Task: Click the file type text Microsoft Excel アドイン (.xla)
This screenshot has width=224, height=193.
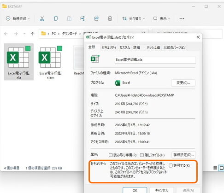Action: click(x=136, y=73)
